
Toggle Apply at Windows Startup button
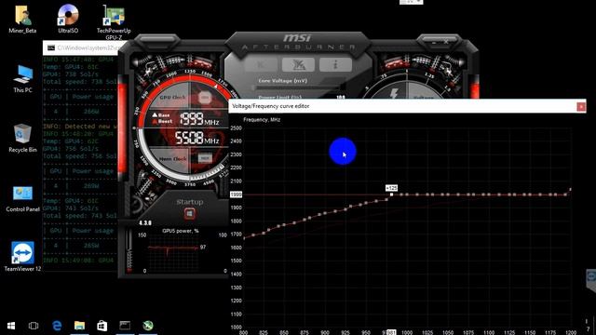tap(189, 214)
